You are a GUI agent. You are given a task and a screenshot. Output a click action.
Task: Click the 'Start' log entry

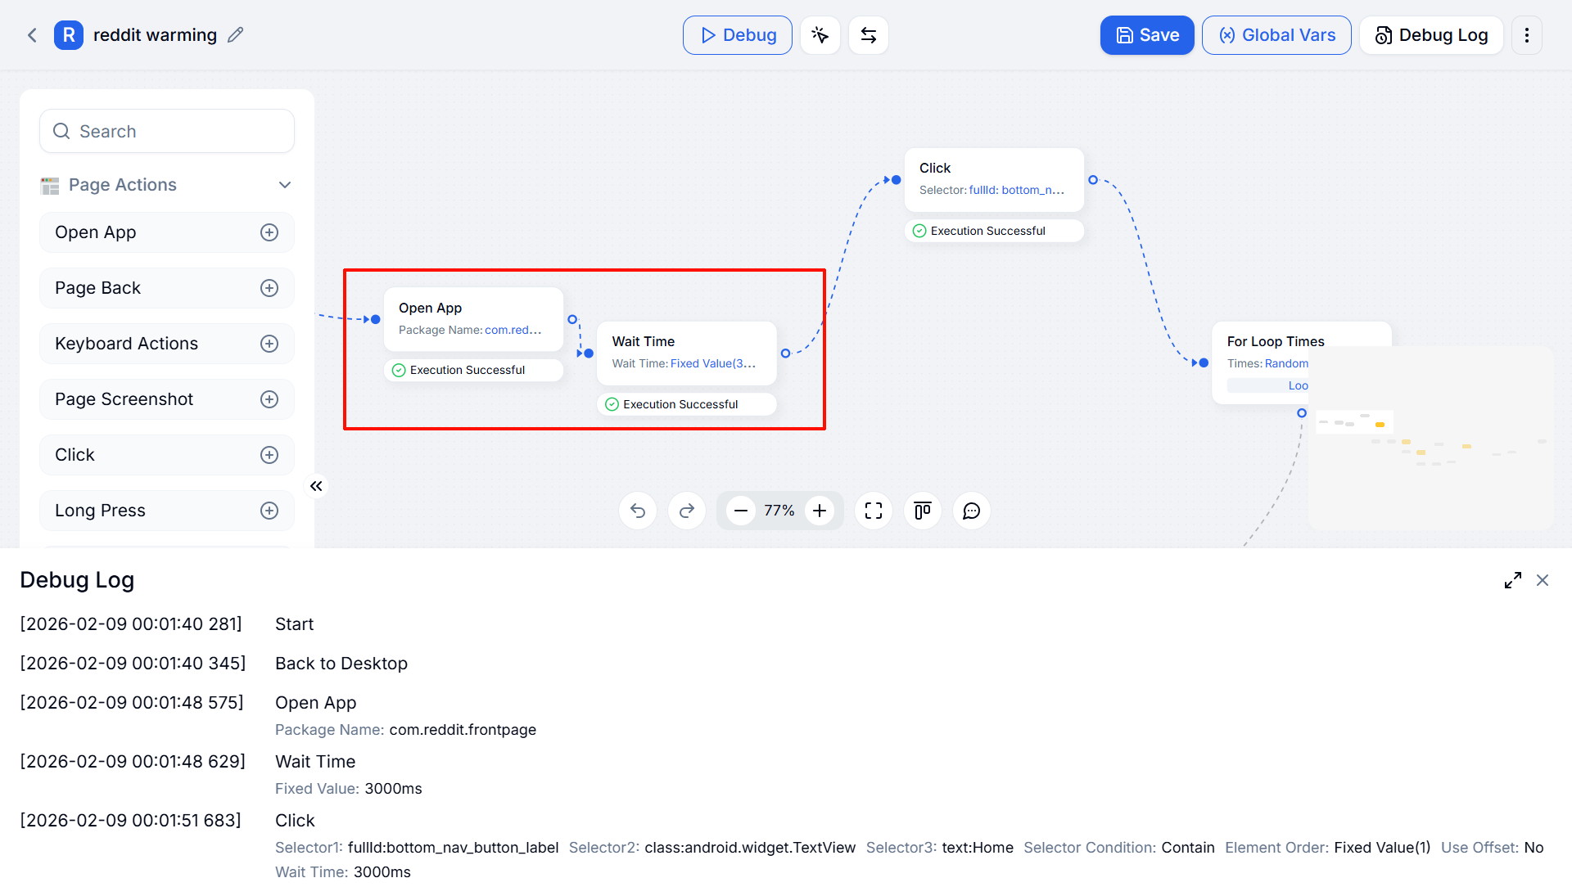(x=295, y=624)
